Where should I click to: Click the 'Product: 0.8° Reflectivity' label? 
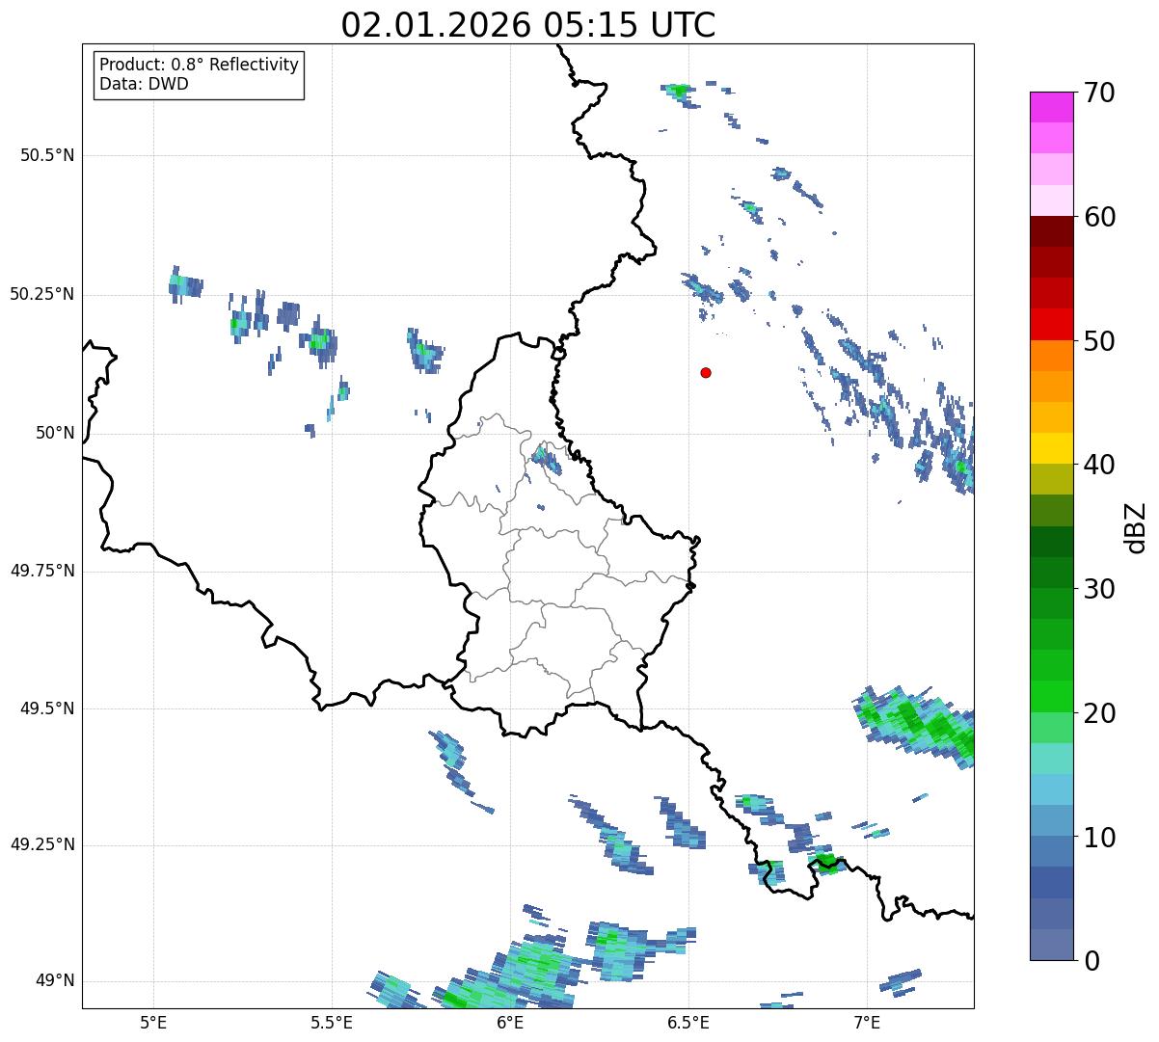coord(200,65)
